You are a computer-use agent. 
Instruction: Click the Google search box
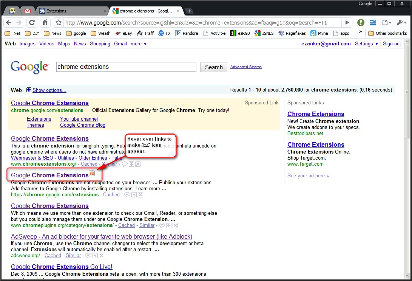[x=126, y=67]
